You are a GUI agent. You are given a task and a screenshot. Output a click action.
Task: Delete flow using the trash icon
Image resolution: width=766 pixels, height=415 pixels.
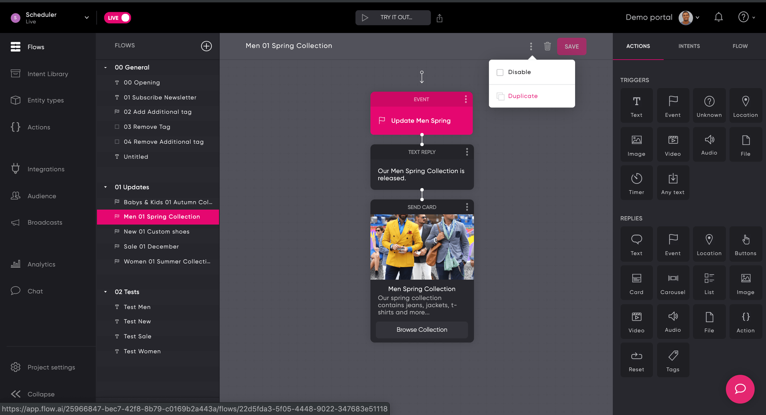pyautogui.click(x=547, y=46)
